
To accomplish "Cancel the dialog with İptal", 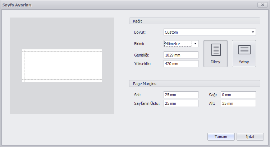I will 250,137.
